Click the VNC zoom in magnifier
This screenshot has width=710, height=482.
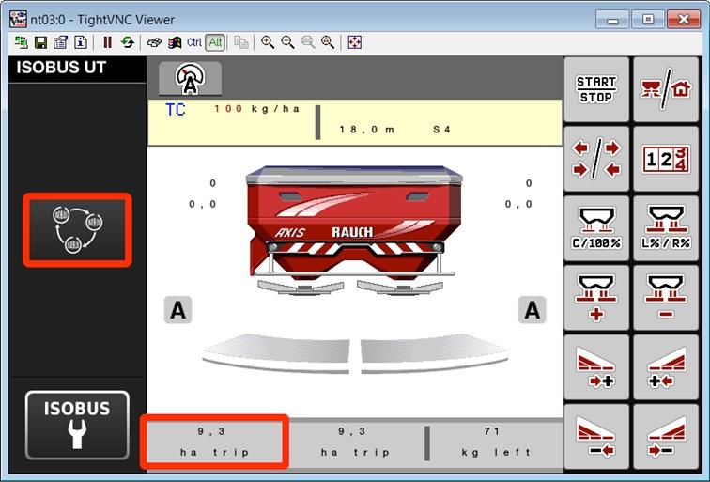coord(268,42)
